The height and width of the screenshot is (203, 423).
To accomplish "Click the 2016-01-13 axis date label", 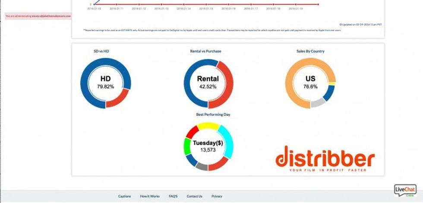I will [x=161, y=9].
